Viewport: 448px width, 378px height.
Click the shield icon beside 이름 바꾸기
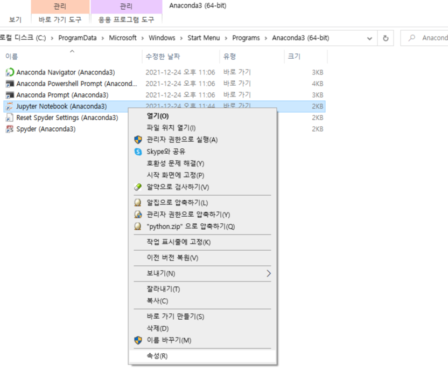coord(138,340)
